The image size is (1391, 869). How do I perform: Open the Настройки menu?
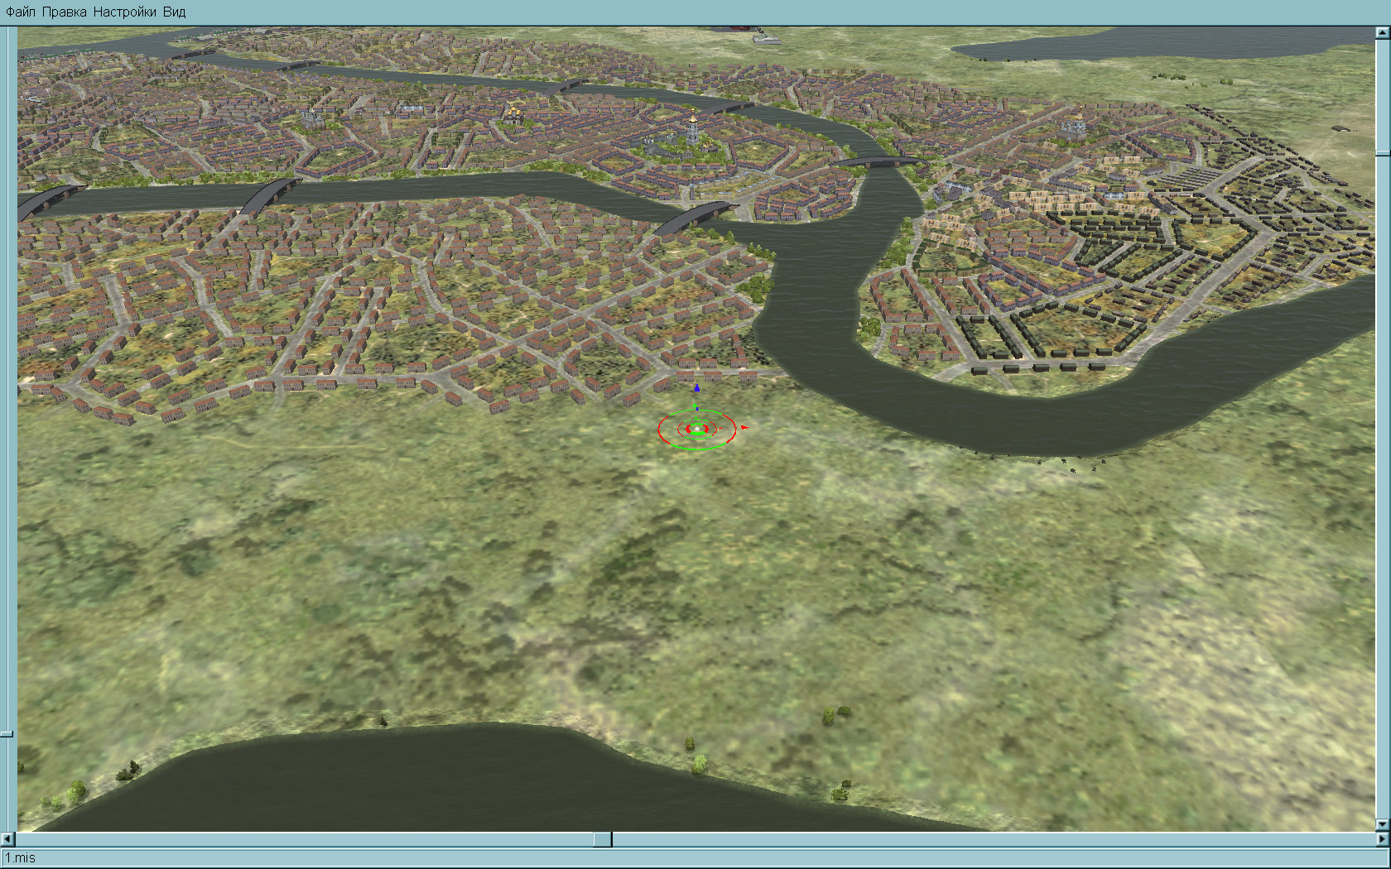click(124, 12)
